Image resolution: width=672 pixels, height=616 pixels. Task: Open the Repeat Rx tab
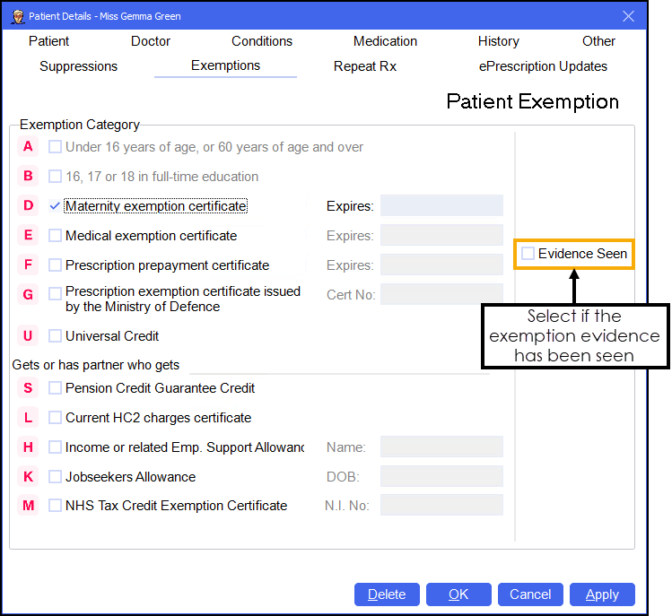coord(364,66)
